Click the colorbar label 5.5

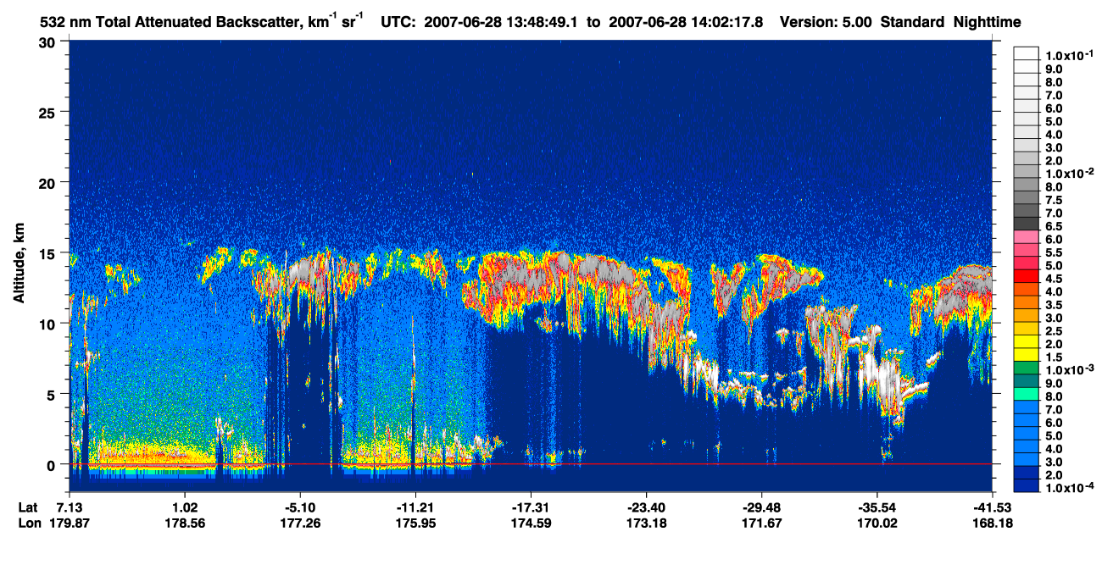coord(1053,252)
